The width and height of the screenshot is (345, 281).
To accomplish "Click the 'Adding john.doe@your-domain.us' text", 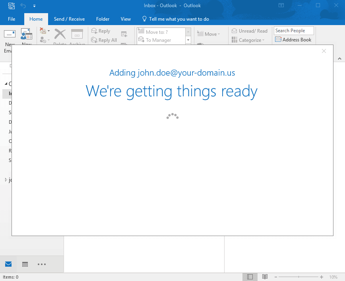I will coord(172,73).
